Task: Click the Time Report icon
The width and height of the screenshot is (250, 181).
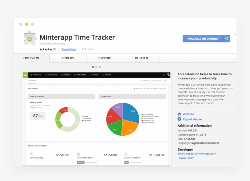Action: point(75,75)
